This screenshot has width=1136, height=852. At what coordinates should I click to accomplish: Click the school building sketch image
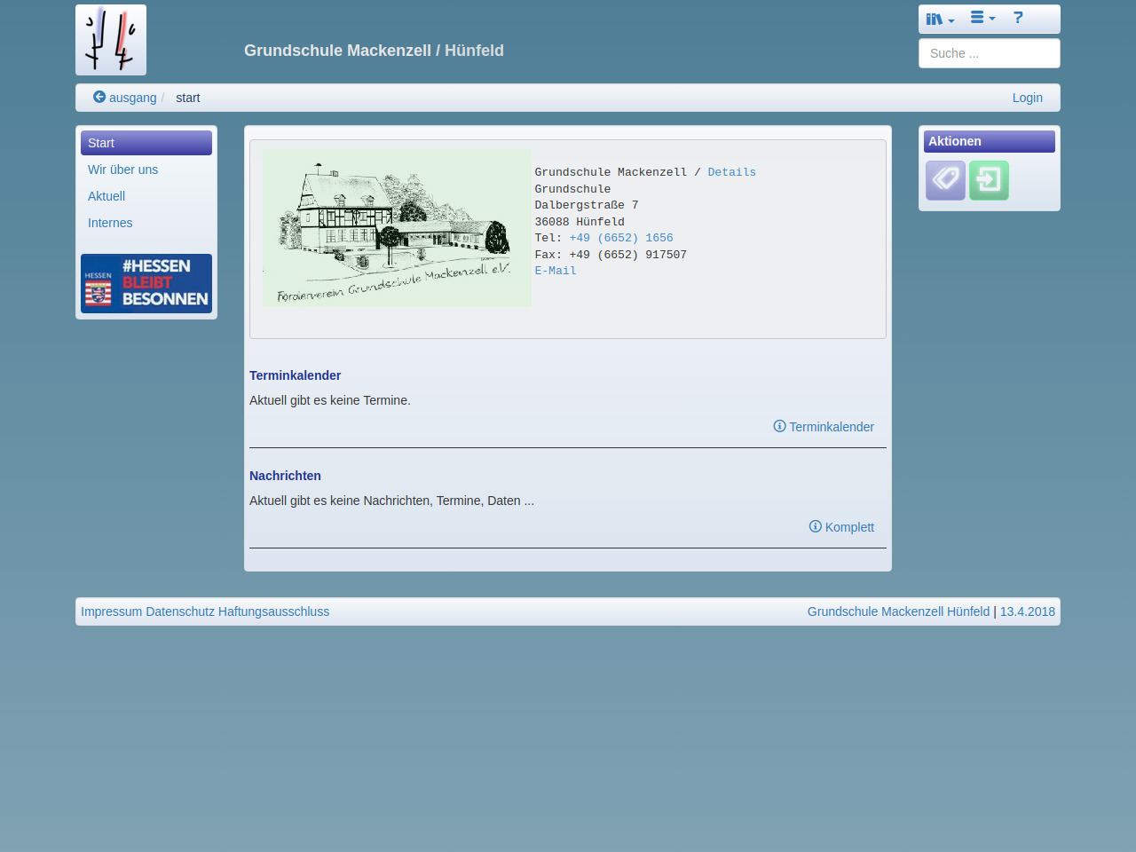397,228
